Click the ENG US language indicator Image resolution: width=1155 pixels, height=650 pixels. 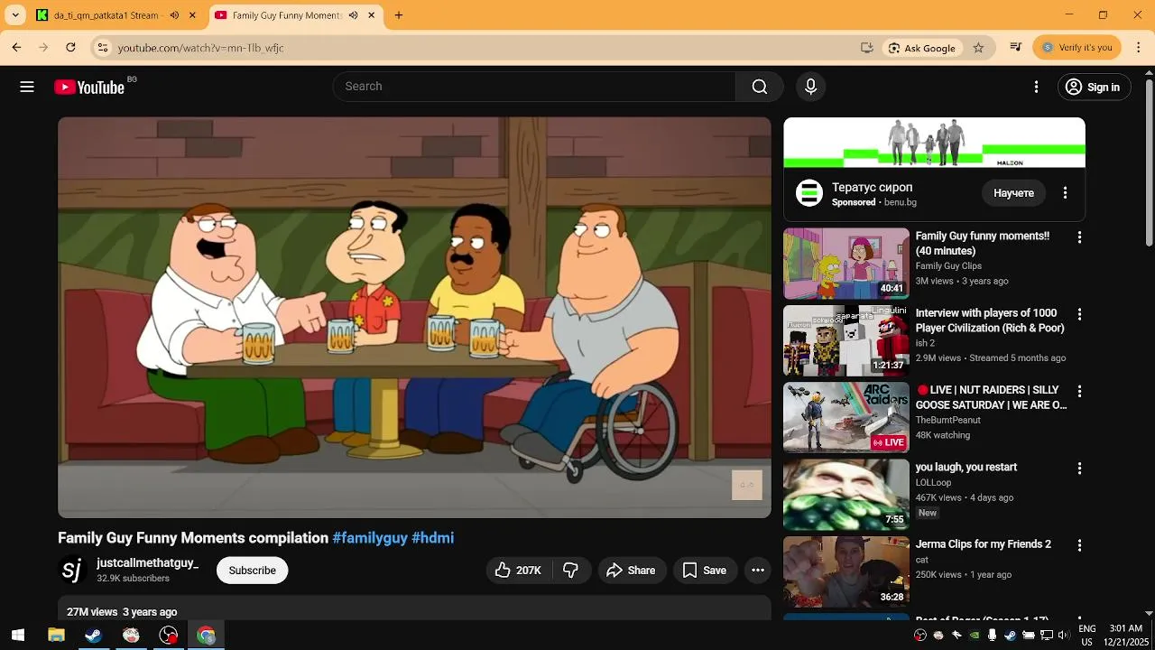[x=1087, y=636]
